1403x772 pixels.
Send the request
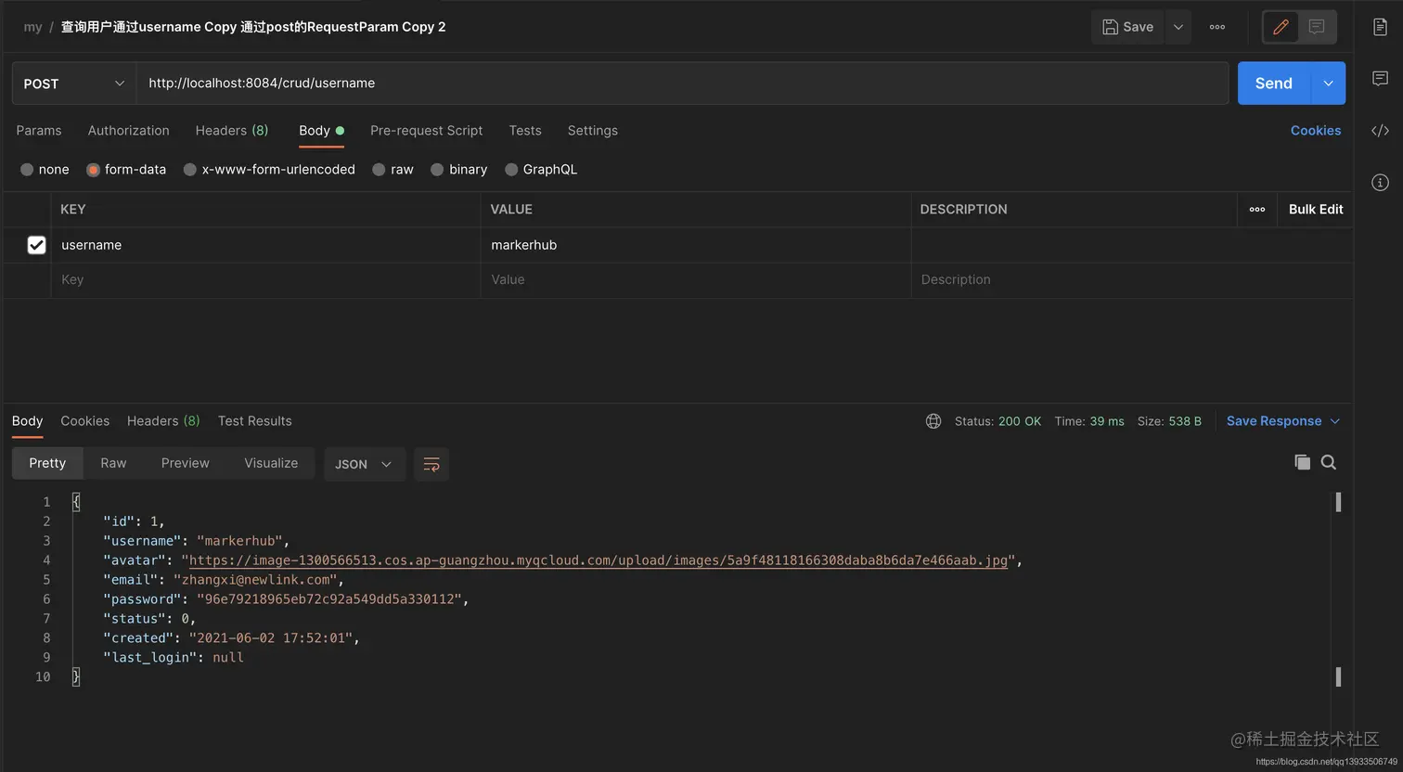click(1273, 84)
